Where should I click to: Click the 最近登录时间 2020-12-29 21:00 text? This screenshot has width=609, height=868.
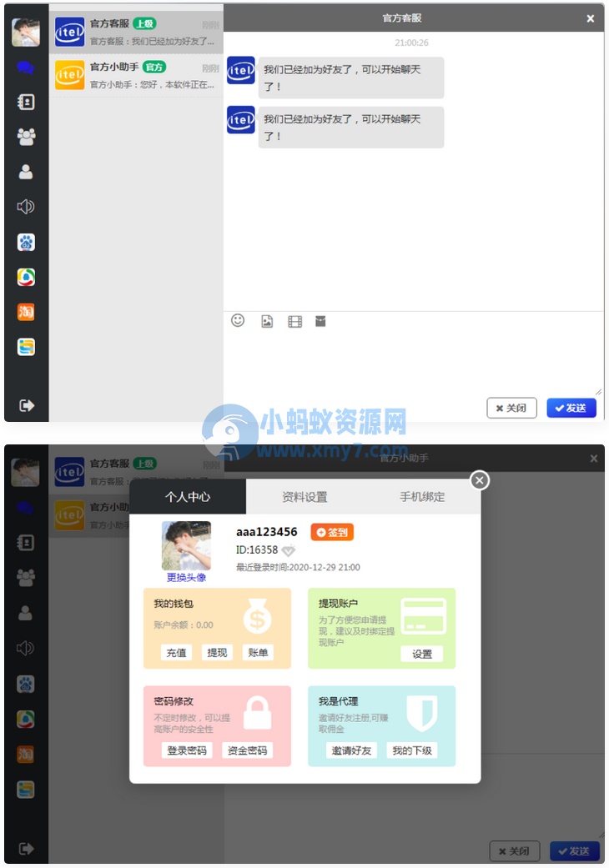tap(298, 568)
